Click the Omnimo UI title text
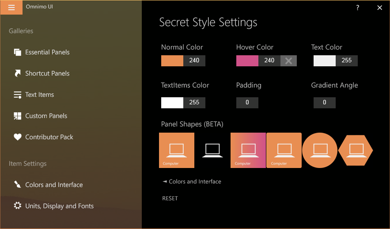 (x=39, y=7)
